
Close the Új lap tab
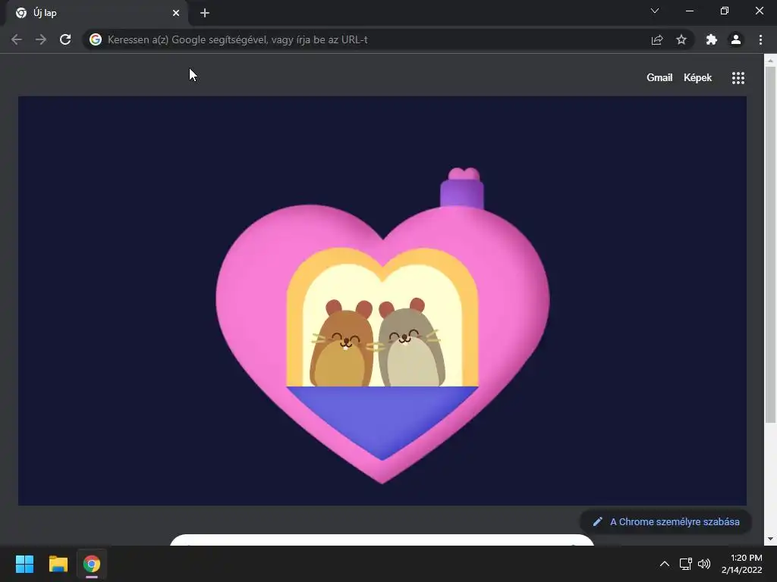pyautogui.click(x=176, y=13)
